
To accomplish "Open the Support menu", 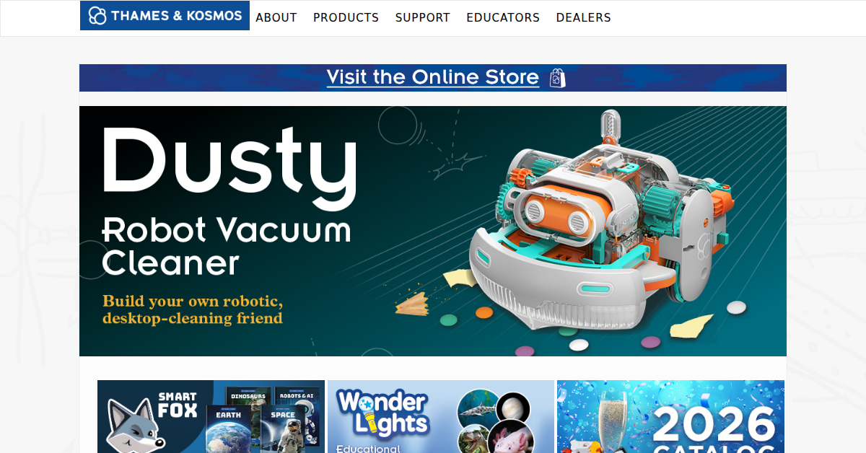I will click(423, 17).
